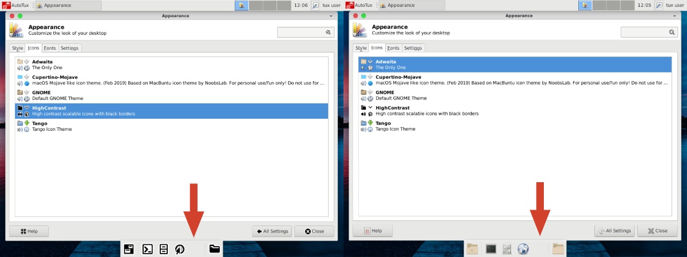Launch the web browser from left dock
The height and width of the screenshot is (257, 687).
coord(180,249)
